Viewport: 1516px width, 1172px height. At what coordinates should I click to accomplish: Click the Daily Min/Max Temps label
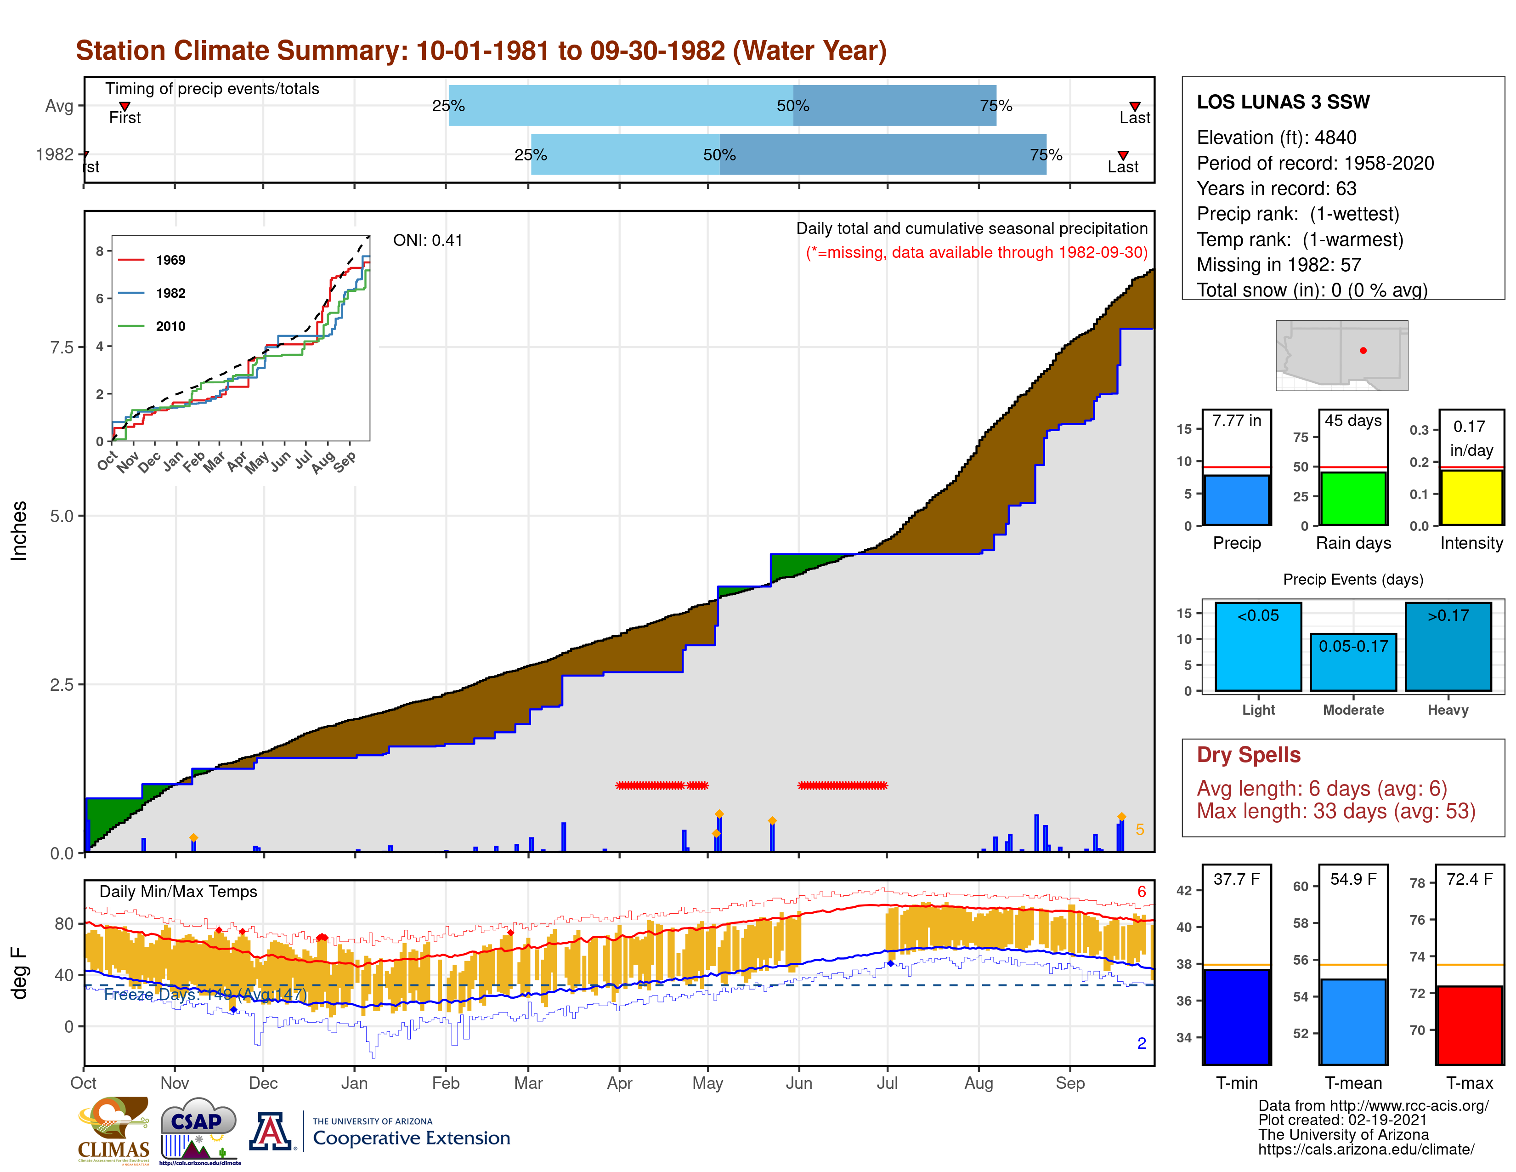click(x=178, y=892)
